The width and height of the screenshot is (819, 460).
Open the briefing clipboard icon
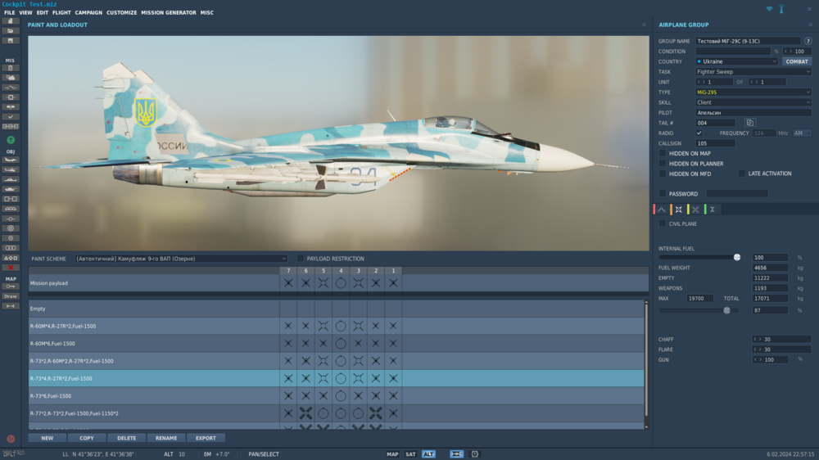[x=11, y=68]
